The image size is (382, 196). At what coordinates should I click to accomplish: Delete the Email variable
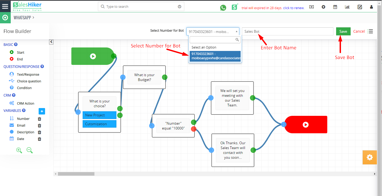click(x=39, y=125)
